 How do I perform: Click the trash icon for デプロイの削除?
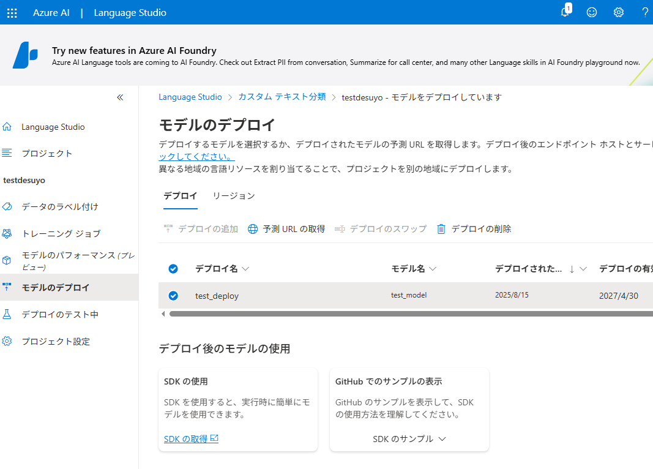pyautogui.click(x=441, y=229)
